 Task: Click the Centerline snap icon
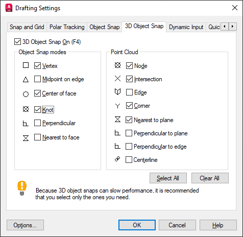117,159
